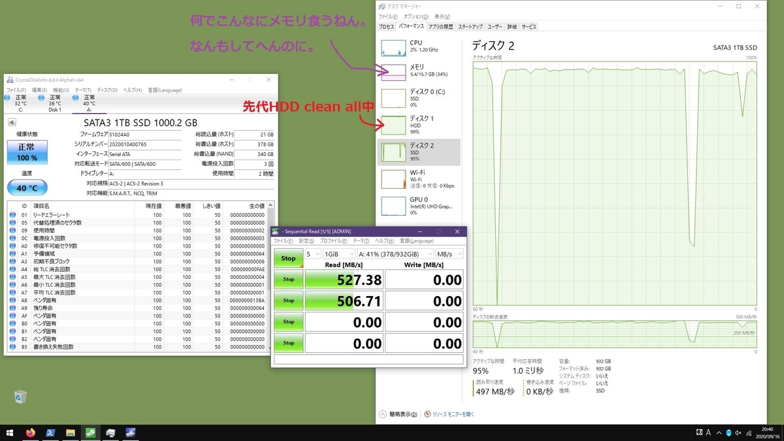The image size is (784, 441).
Task: Open プロファイル(P) menu in CrystalDiskMark
Action: pos(333,241)
